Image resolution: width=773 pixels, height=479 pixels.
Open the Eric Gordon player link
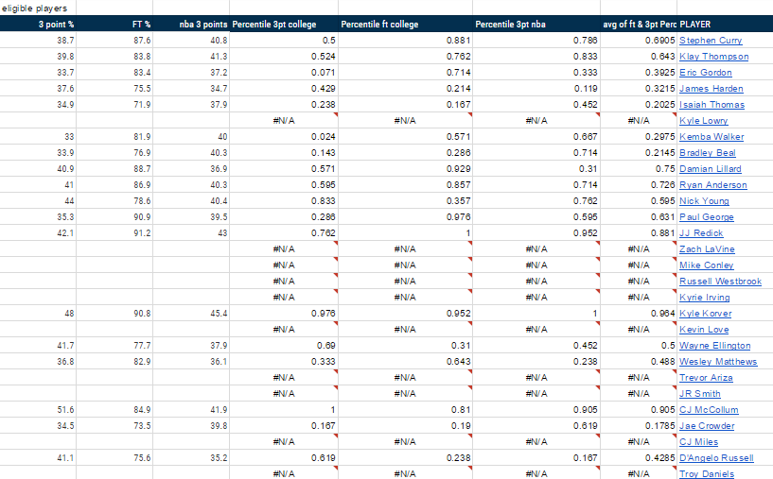click(x=706, y=73)
